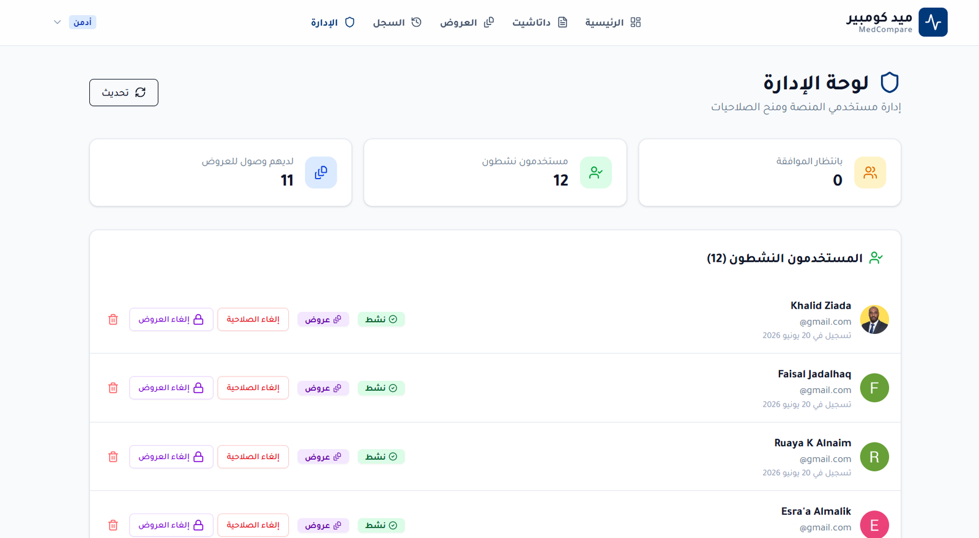979x538 pixels.
Task: Click the name Ruaya K Alnaim
Action: (x=813, y=443)
